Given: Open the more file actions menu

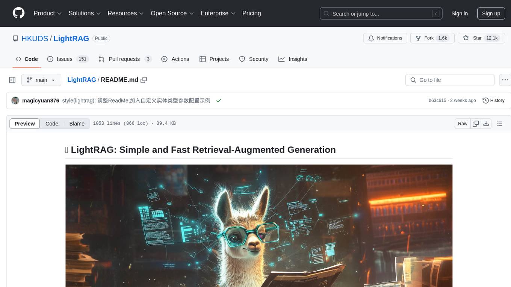Looking at the screenshot, I should [x=505, y=80].
